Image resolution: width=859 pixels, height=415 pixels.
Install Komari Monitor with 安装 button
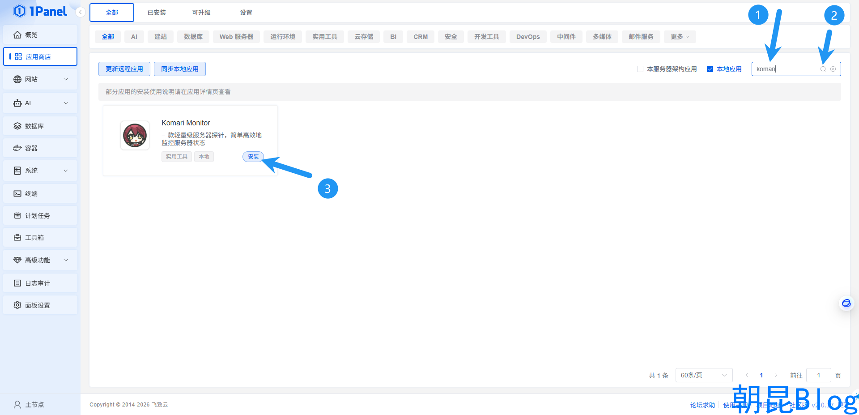pyautogui.click(x=253, y=157)
